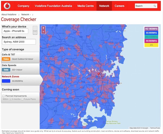
Task: Click the Map data ©2014 Google text
Action: (x=139, y=128)
